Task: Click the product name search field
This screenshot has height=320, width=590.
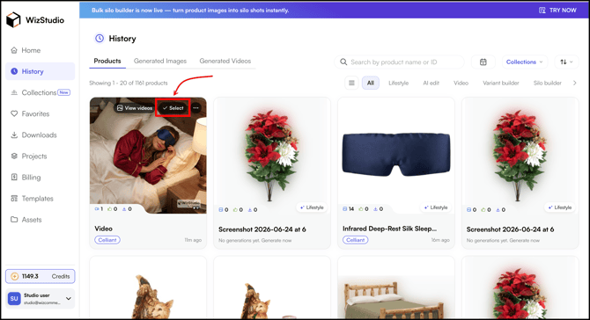Action: click(399, 62)
